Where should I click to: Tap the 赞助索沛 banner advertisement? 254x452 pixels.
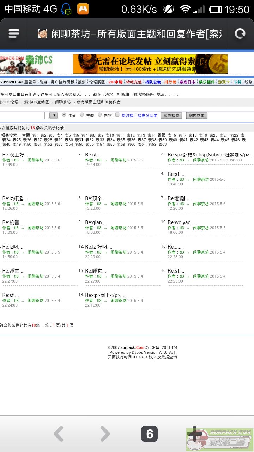pyautogui.click(x=150, y=64)
